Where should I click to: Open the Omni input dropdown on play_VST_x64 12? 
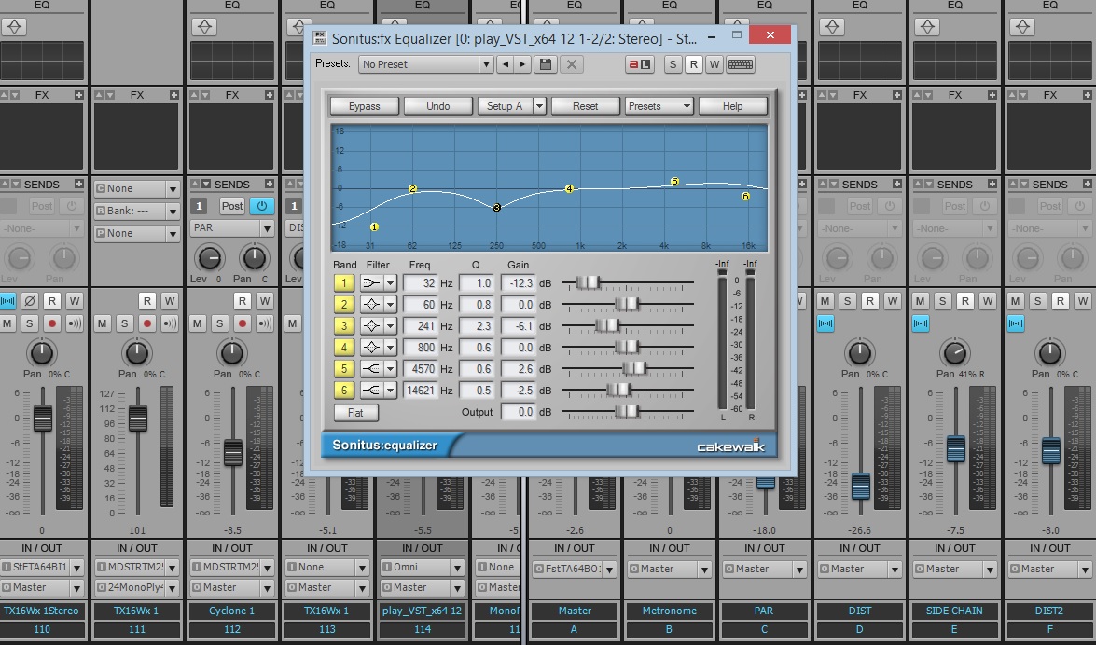click(x=423, y=567)
